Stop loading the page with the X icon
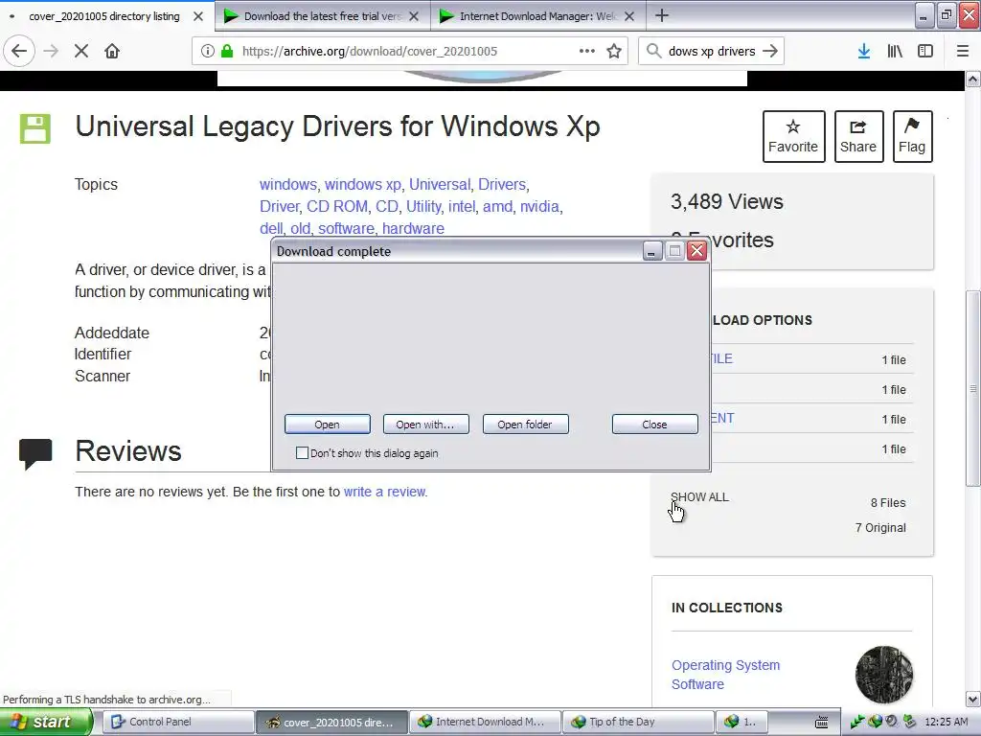981x736 pixels. [81, 52]
